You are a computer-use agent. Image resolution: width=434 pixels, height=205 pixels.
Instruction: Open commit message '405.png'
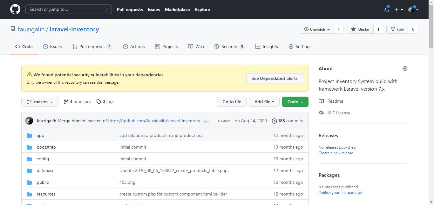pyautogui.click(x=127, y=182)
